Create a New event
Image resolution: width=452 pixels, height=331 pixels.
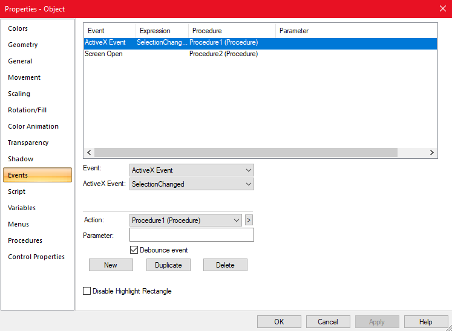pos(111,265)
